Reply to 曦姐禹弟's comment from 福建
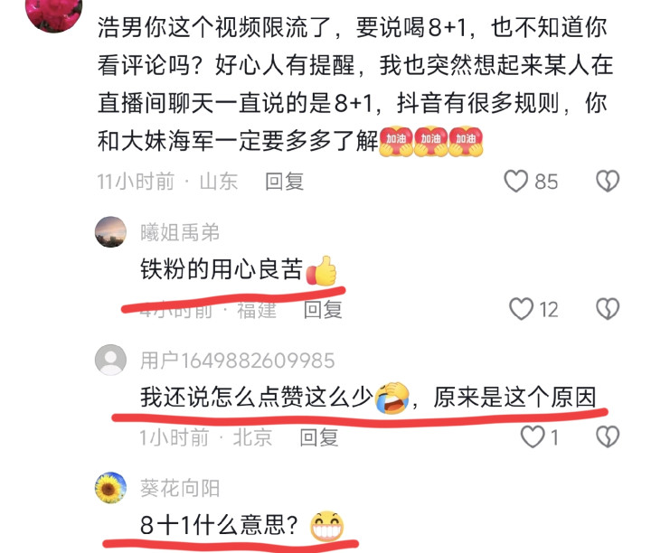This screenshot has width=651, height=553. point(323,309)
